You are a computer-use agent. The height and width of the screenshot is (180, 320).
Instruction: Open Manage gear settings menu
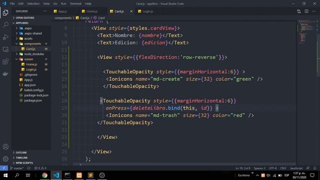[5, 159]
